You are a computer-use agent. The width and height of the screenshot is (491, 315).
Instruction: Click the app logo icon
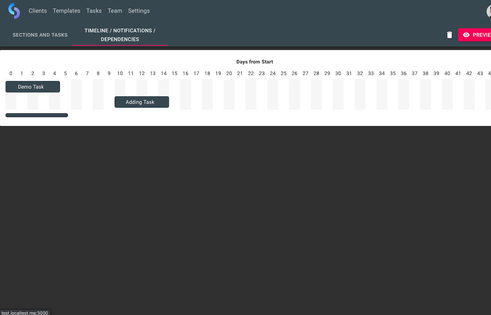14,11
